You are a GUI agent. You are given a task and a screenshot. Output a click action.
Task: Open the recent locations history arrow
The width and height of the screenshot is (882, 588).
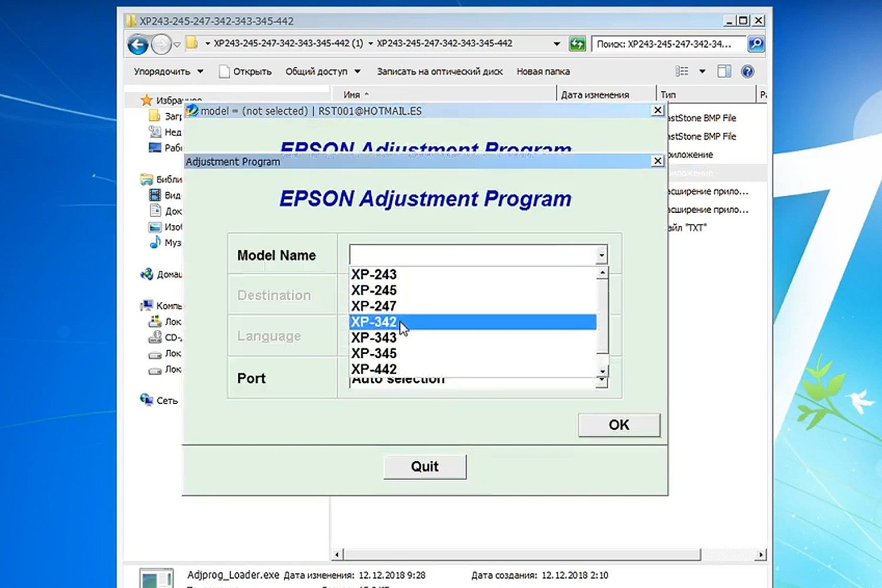click(x=177, y=44)
